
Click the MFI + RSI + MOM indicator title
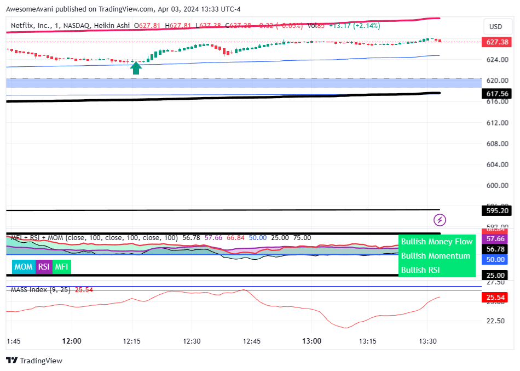[94, 237]
